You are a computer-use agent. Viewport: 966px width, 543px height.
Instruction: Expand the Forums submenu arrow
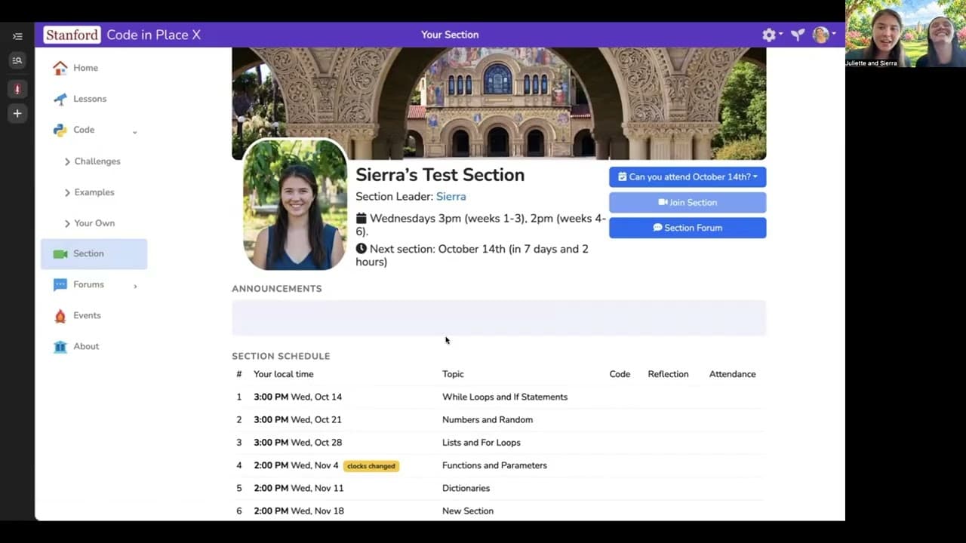[x=136, y=286]
